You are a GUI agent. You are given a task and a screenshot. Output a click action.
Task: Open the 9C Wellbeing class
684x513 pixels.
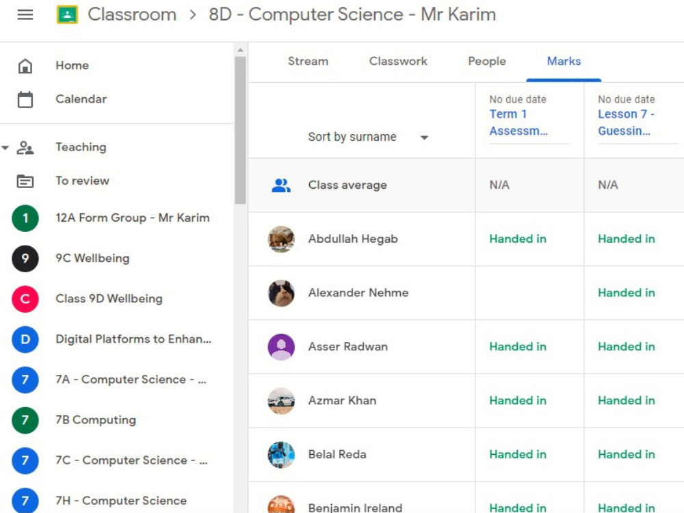point(92,259)
